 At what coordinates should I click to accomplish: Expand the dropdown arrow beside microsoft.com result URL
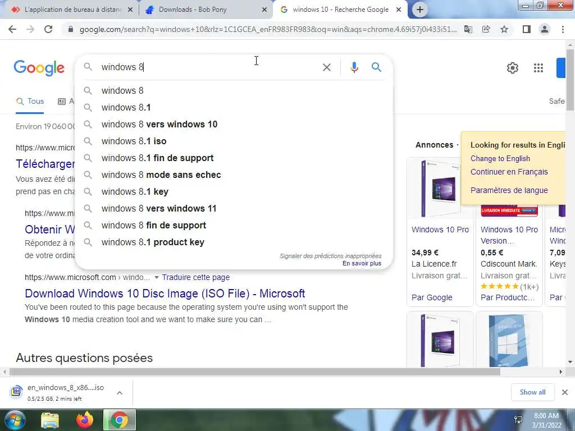pyautogui.click(x=157, y=277)
